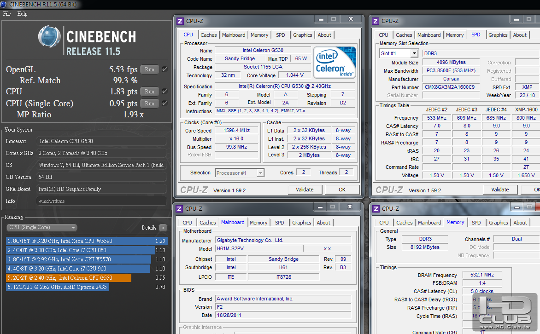Click the Z icon of the Mainboard CPU-Z window
Image resolution: width=540 pixels, height=334 pixels.
(x=179, y=209)
